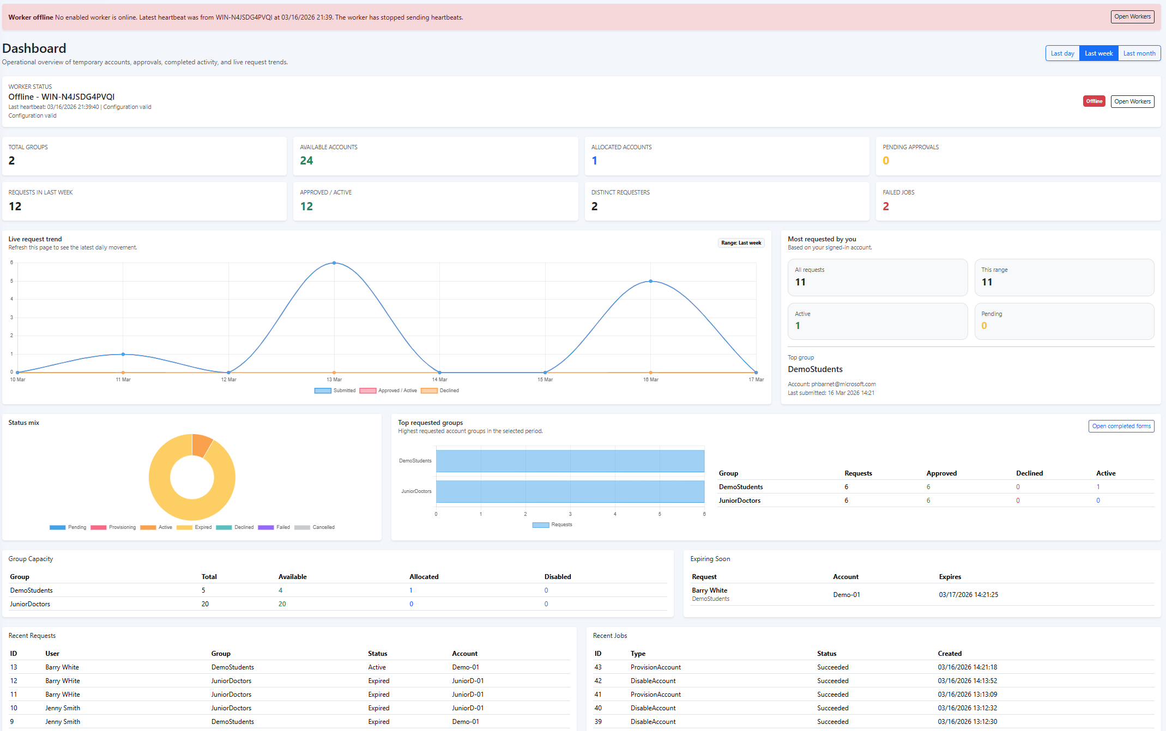The height and width of the screenshot is (731, 1166).
Task: Click the Range: Last week badge
Action: click(741, 243)
